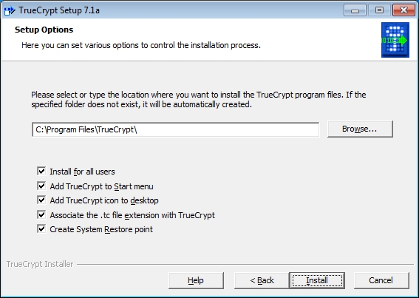Image resolution: width=419 pixels, height=298 pixels.
Task: Click the TrueCrypt Setup 7.1a title text
Action: coord(59,10)
